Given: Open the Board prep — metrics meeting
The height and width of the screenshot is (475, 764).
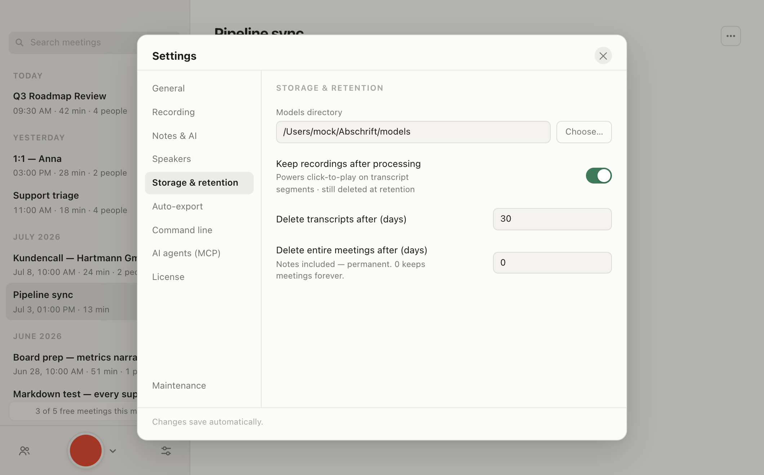Looking at the screenshot, I should point(72,364).
